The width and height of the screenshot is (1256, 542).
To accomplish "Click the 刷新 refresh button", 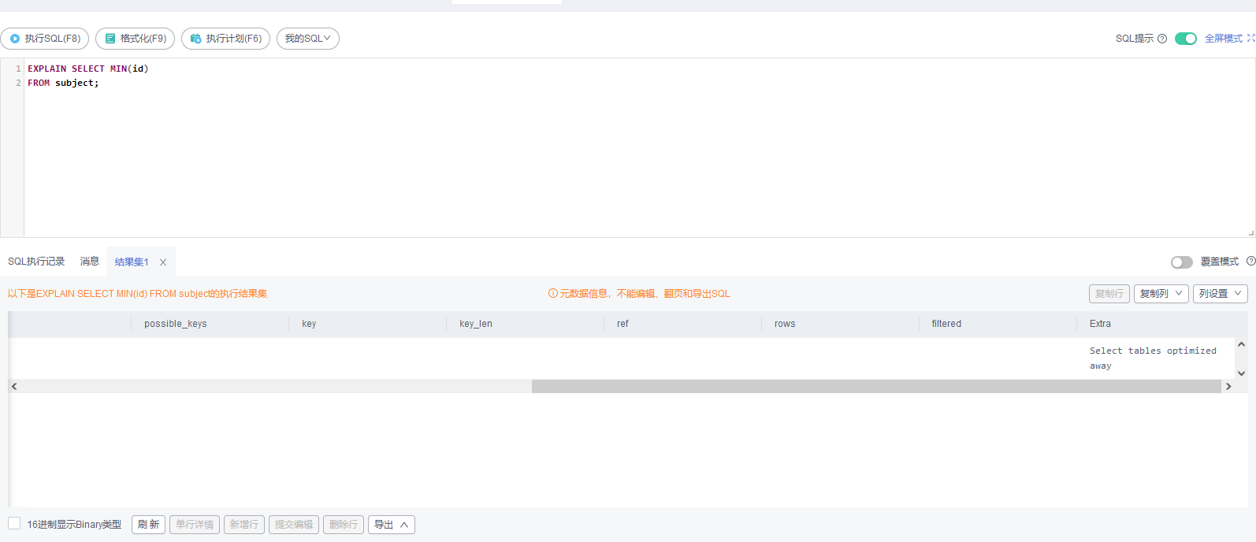I will coord(148,525).
